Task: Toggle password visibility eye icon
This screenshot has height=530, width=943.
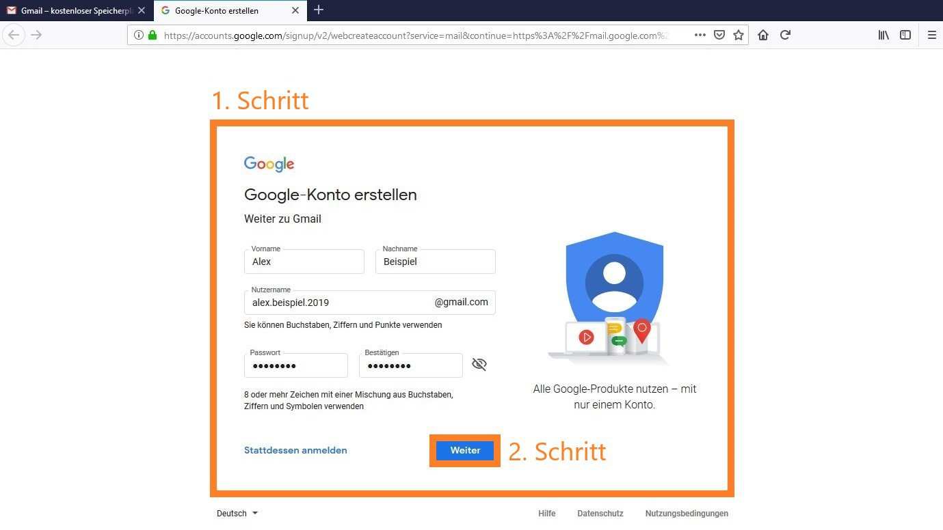Action: 479,365
